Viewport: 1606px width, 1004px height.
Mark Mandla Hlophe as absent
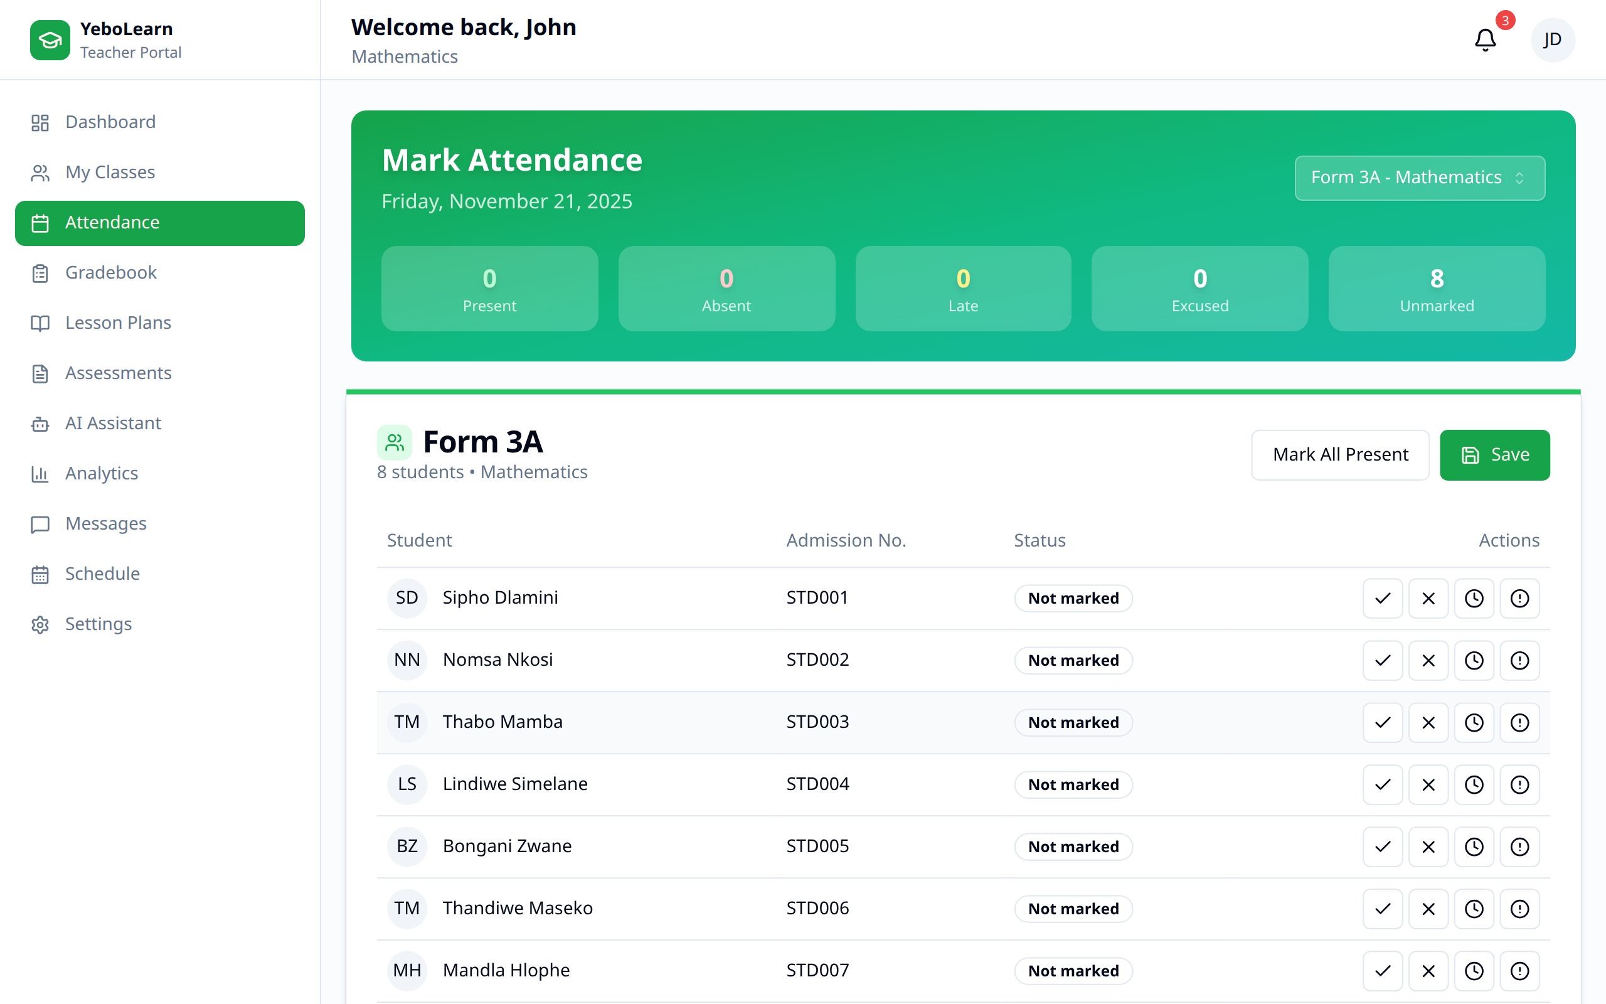(1428, 971)
